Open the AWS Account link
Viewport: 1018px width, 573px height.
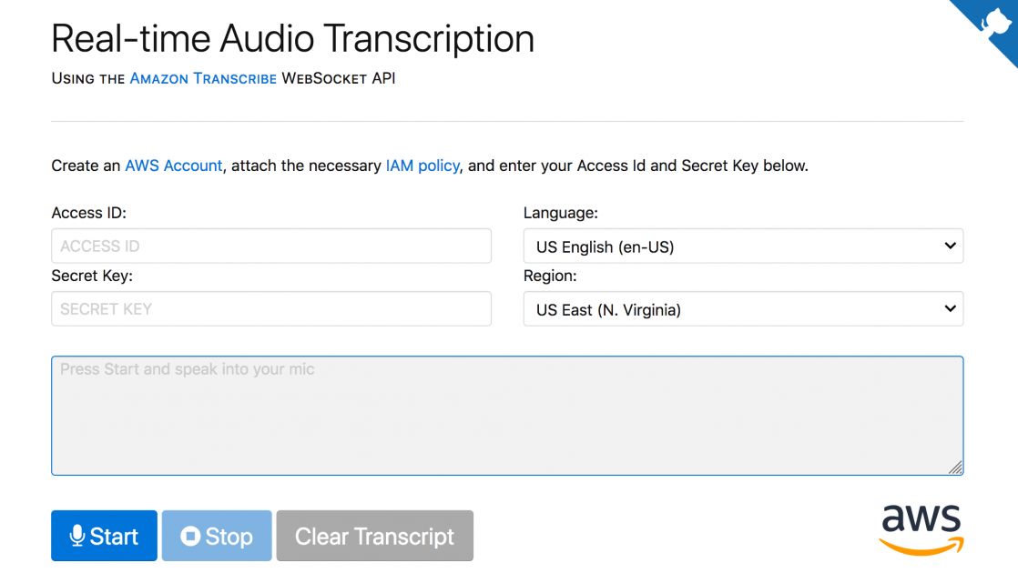[x=173, y=166]
